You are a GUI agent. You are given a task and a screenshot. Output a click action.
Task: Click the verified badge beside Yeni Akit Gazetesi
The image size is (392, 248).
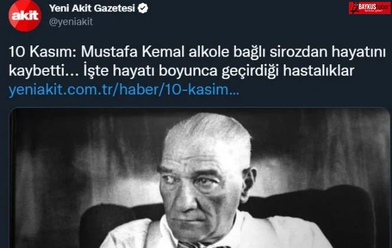(142, 8)
